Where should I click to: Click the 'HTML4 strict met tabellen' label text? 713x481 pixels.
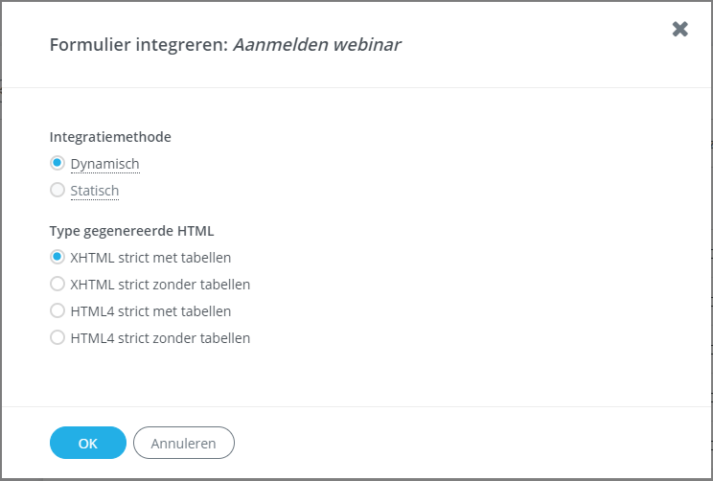tap(150, 311)
